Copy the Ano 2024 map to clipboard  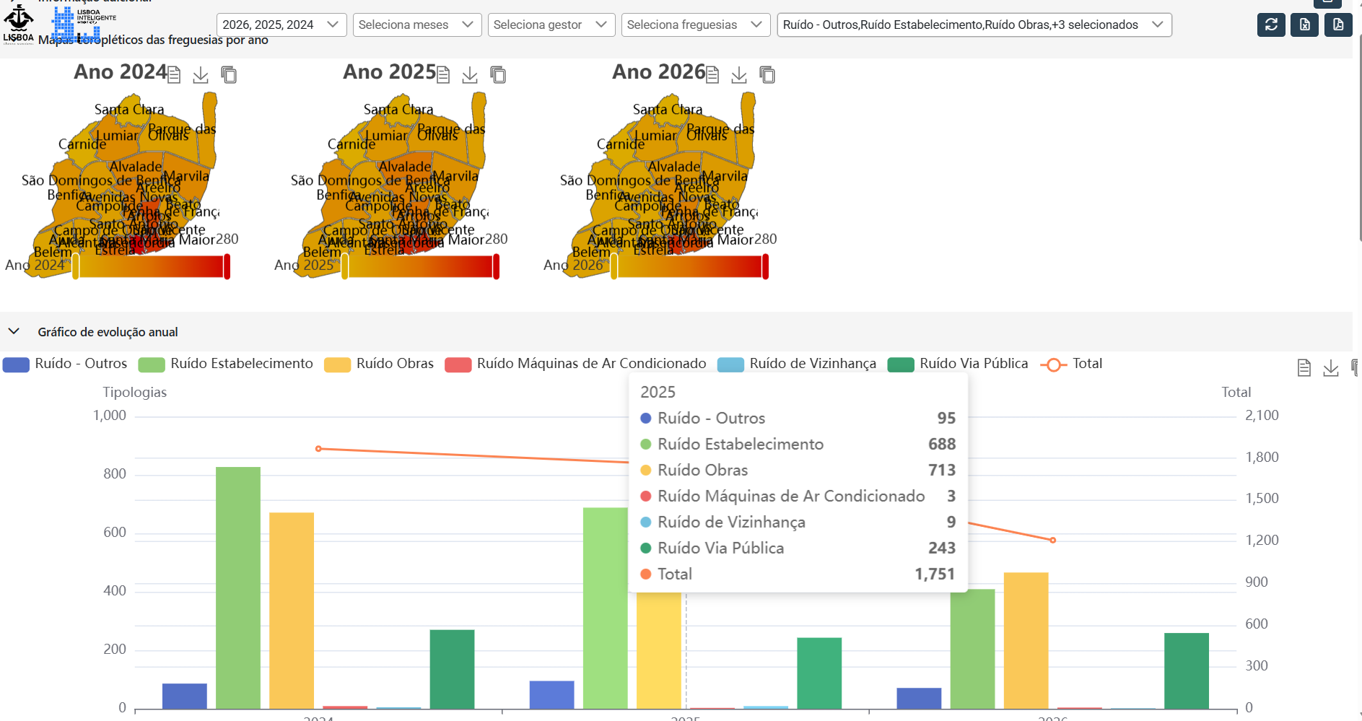point(229,74)
